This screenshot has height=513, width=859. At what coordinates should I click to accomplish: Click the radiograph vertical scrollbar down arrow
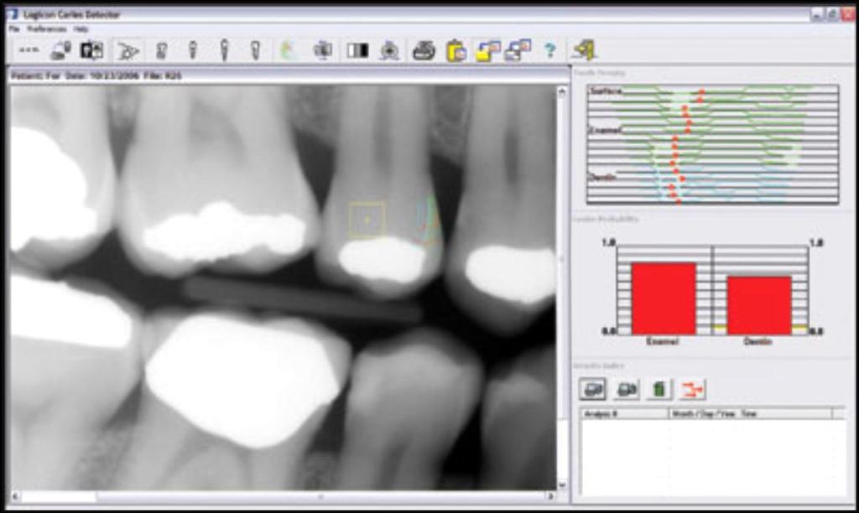562,484
